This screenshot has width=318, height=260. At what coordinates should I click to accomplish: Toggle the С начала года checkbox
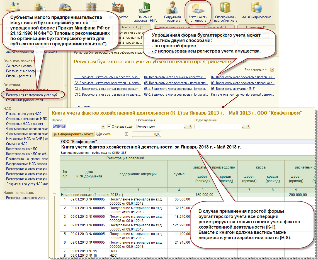pyautogui.click(x=109, y=127)
